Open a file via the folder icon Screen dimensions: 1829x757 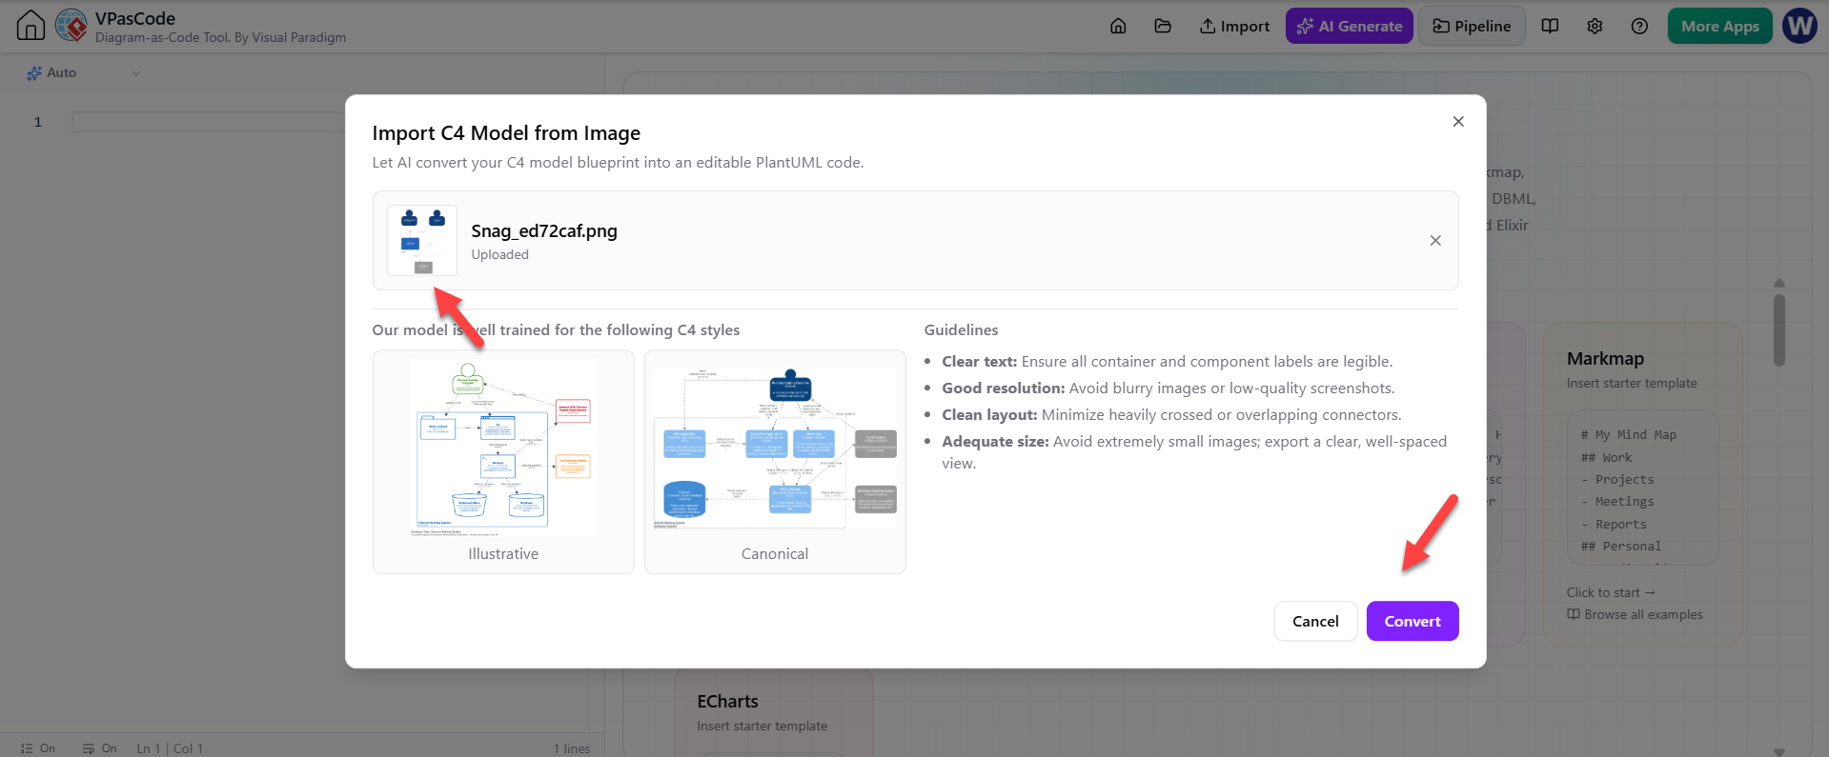[1163, 26]
